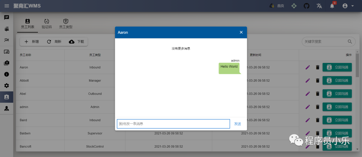Go to 首页 home link
Image resolution: width=362 pixels, height=157 pixels.
coord(277,6)
